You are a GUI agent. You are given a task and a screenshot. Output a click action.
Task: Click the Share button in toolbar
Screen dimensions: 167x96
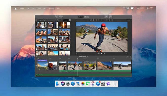coord(110,16)
